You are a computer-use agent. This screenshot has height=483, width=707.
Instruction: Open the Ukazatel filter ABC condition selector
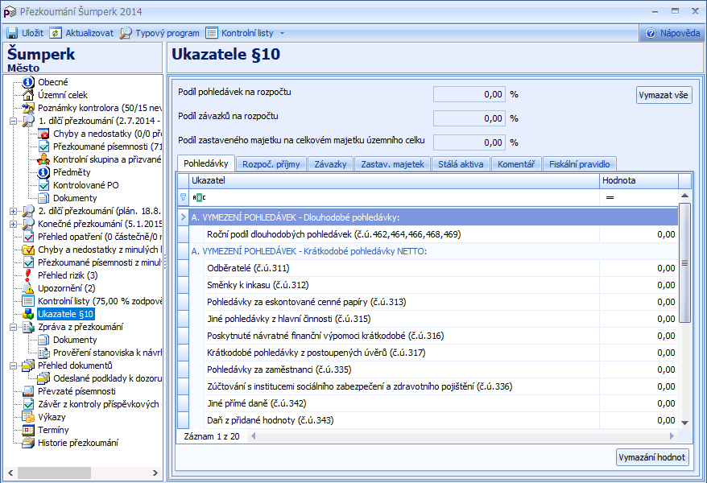[199, 197]
